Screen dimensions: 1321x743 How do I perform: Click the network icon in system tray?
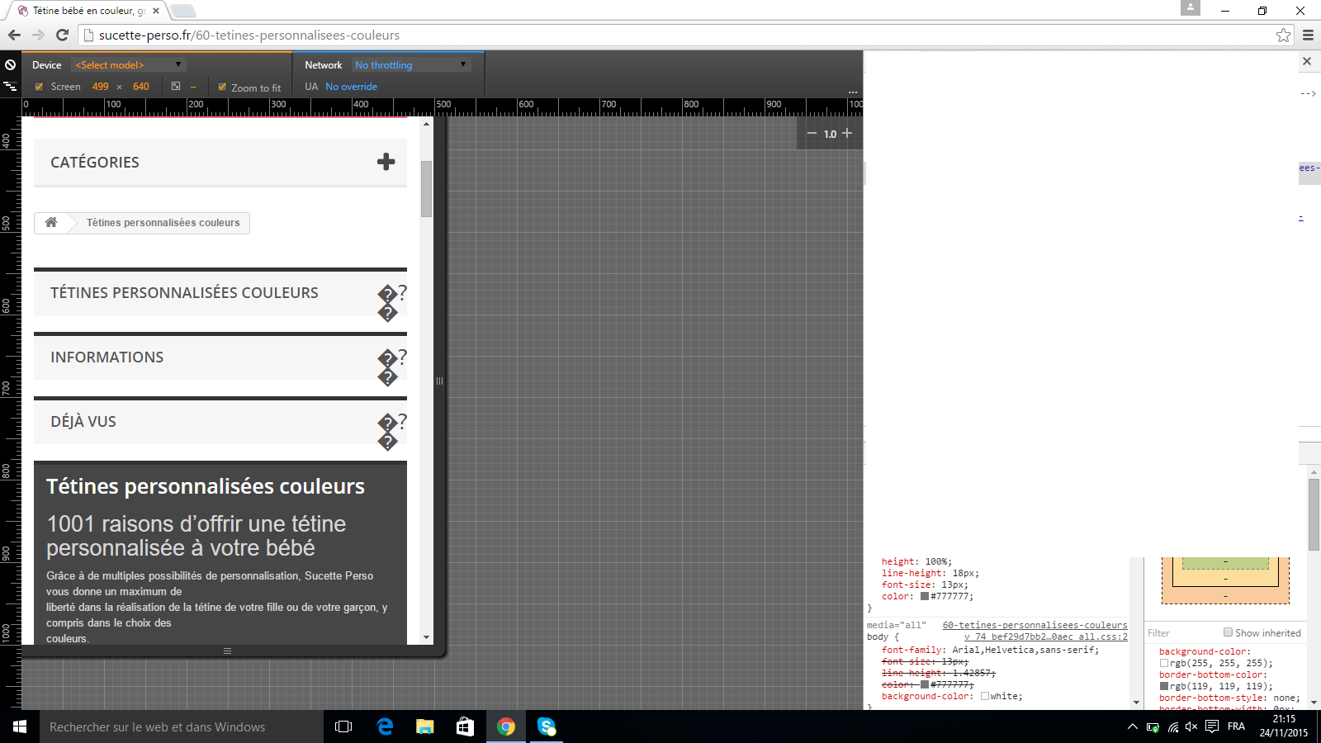coord(1173,726)
